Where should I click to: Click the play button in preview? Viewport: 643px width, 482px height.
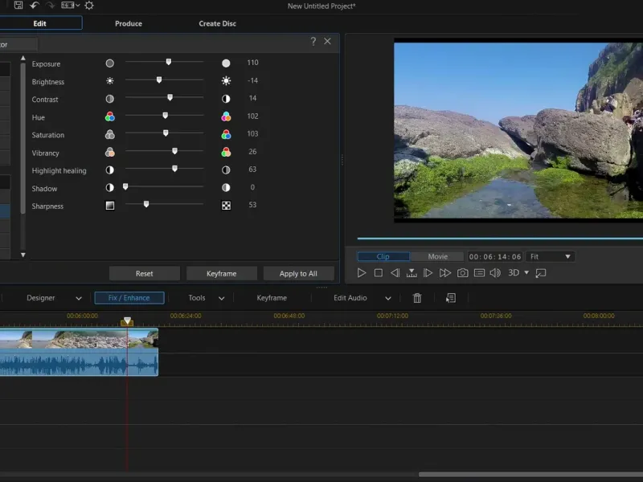click(362, 273)
